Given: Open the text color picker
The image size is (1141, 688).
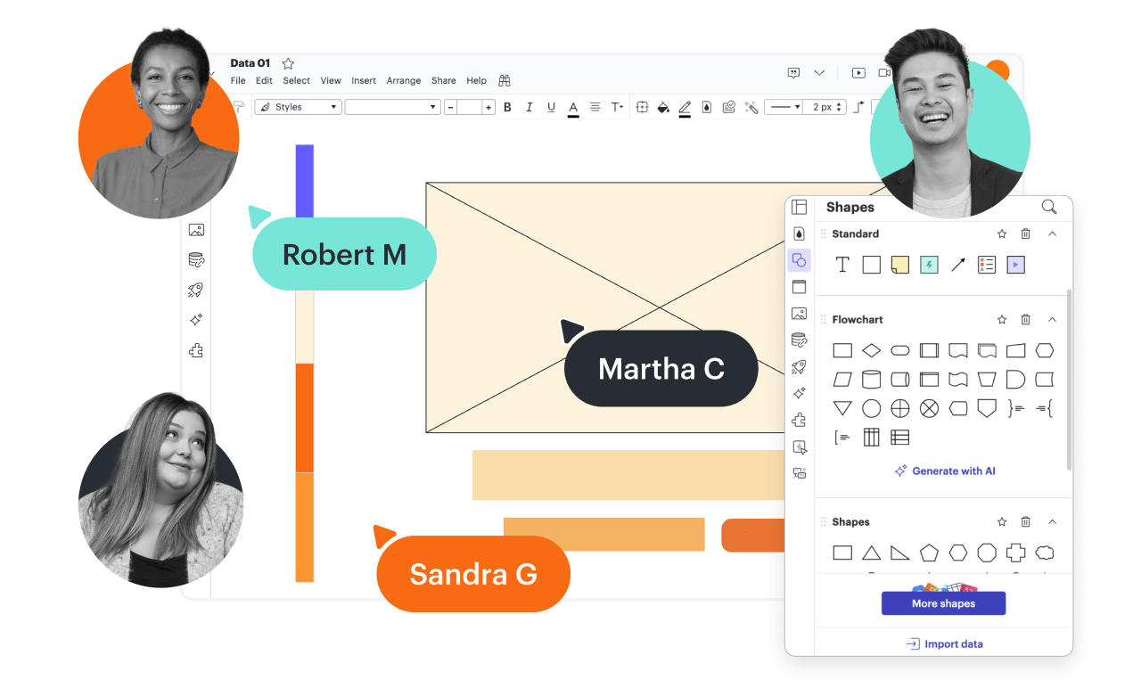Looking at the screenshot, I should [573, 107].
